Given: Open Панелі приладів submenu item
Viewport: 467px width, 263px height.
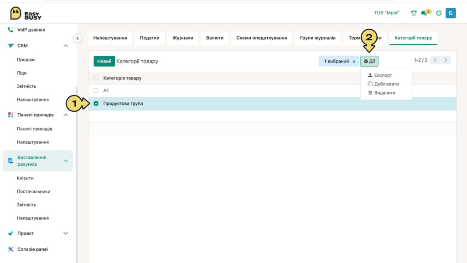Looking at the screenshot, I should (35, 129).
